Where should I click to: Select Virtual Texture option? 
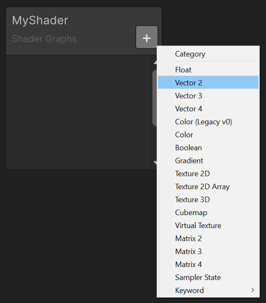point(198,226)
